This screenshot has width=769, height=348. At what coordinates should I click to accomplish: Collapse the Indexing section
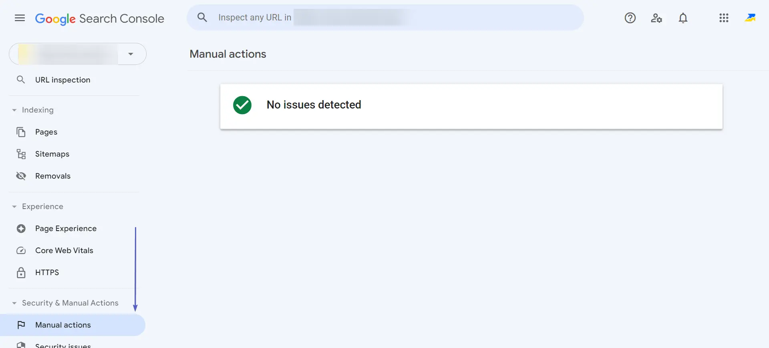tap(14, 110)
